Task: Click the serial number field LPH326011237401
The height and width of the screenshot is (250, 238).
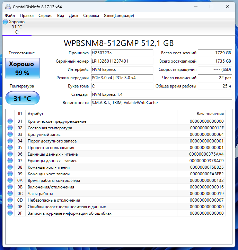Action: point(122,61)
